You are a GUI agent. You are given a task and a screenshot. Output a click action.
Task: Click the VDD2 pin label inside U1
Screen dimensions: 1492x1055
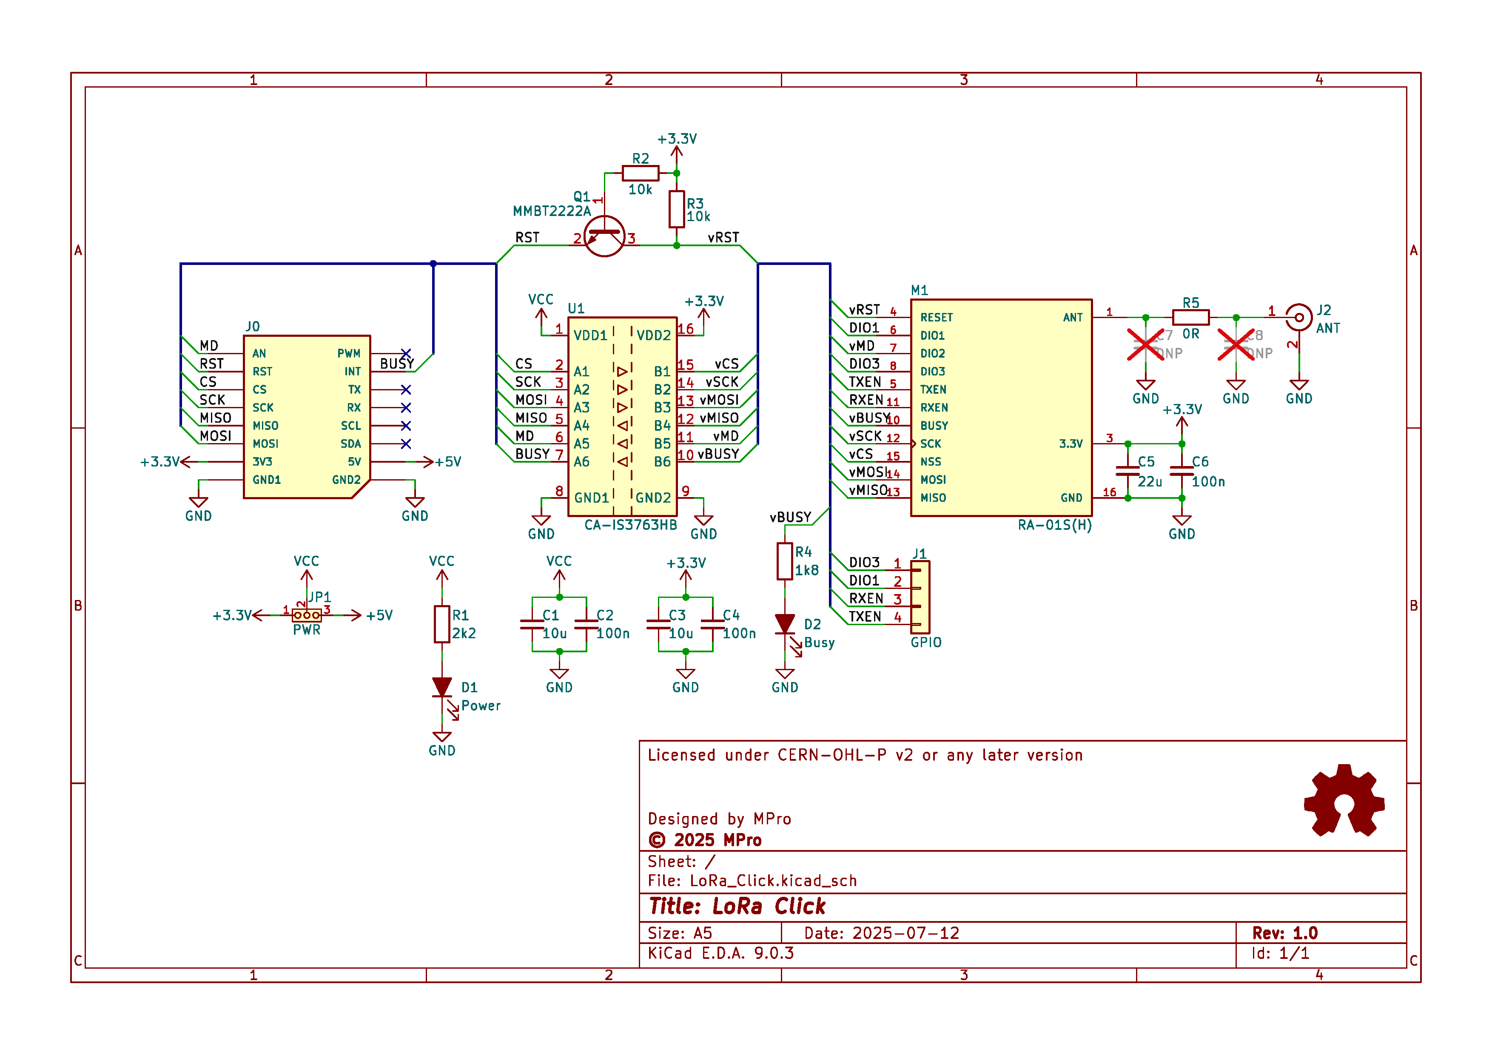[653, 335]
